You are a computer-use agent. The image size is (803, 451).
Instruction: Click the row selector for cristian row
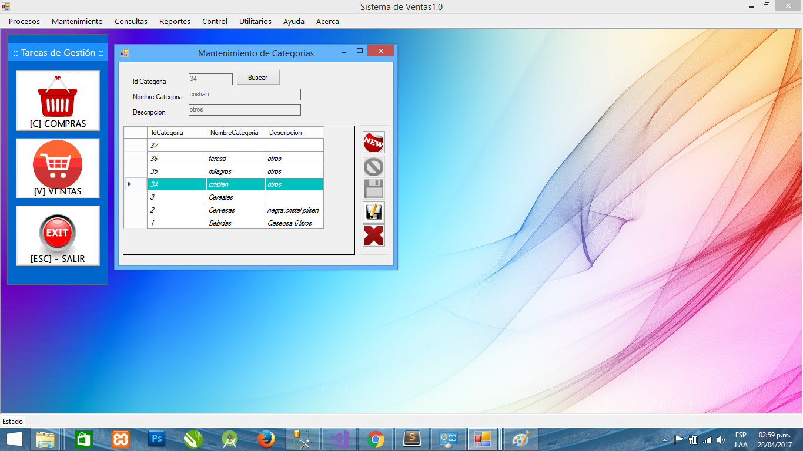point(135,184)
